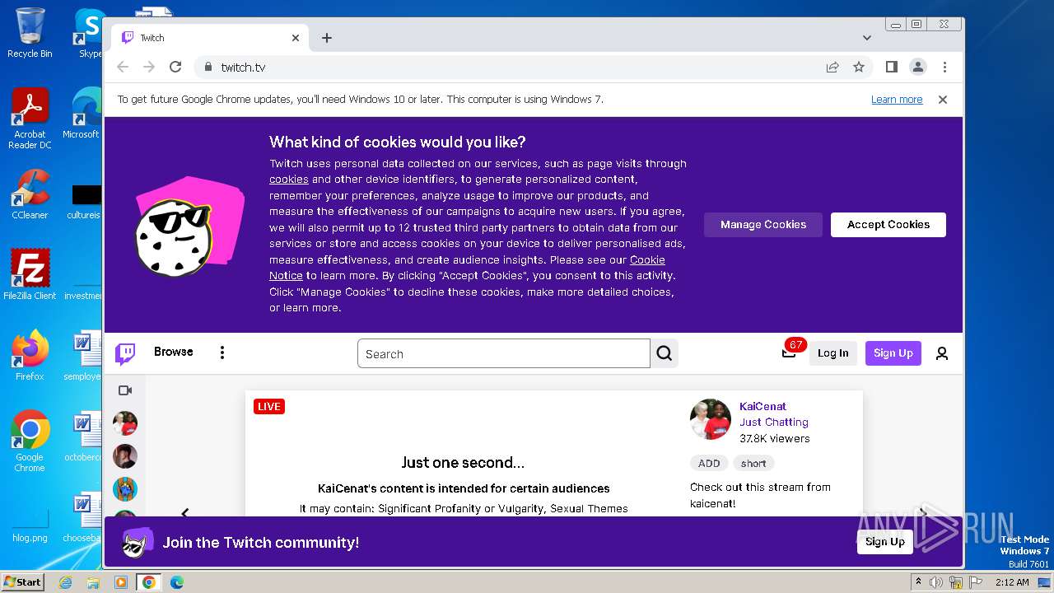The width and height of the screenshot is (1054, 593).
Task: Click the site lock icon
Action: [x=208, y=67]
